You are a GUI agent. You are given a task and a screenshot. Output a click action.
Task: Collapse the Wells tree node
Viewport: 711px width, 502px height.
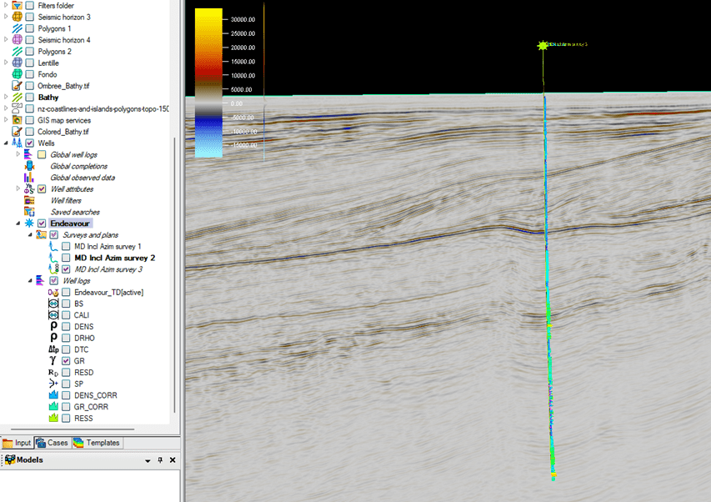(6, 143)
